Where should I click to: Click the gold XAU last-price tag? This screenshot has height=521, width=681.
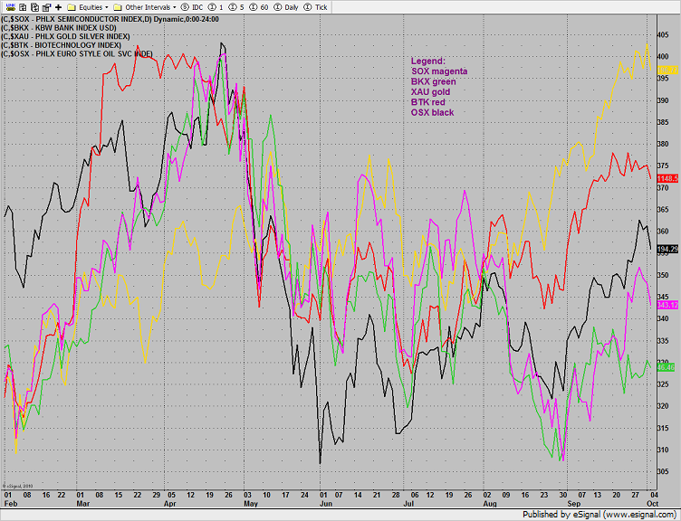(x=668, y=70)
